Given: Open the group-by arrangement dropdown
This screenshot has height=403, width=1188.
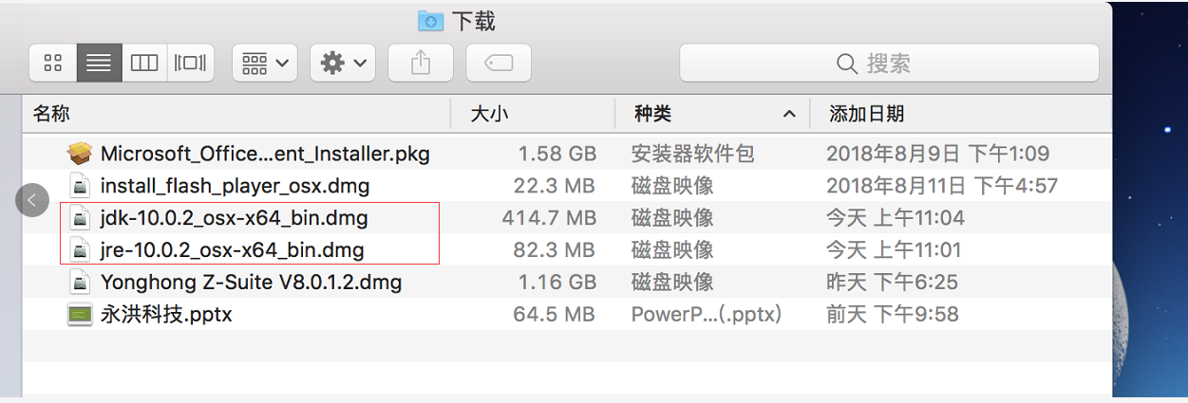Looking at the screenshot, I should point(265,64).
